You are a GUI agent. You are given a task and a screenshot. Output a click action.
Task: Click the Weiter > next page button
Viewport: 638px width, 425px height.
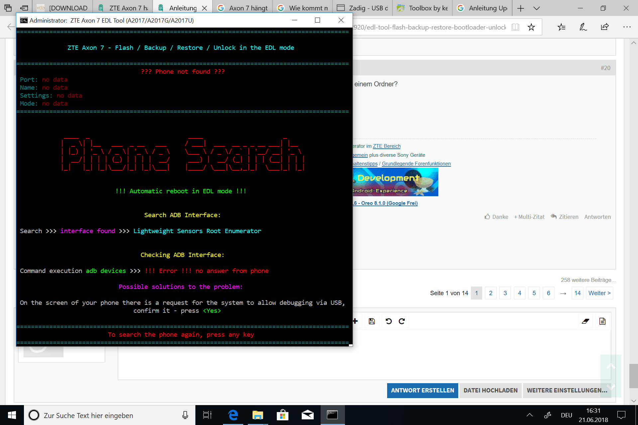point(599,293)
